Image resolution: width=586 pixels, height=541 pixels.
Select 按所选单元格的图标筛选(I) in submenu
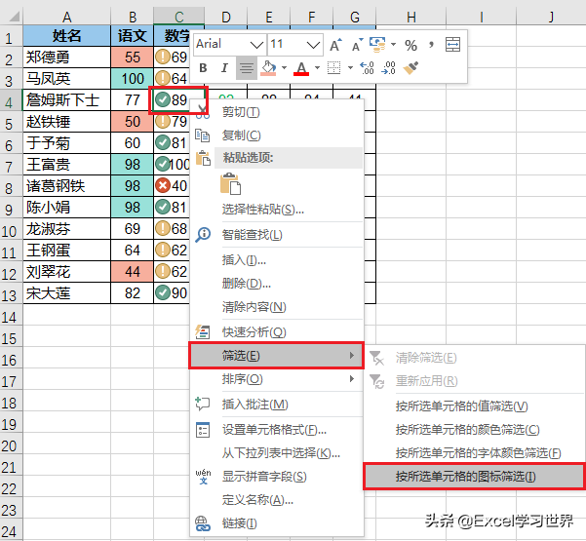(474, 477)
